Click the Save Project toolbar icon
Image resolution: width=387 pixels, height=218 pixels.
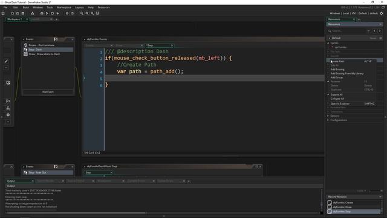(x=23, y=13)
